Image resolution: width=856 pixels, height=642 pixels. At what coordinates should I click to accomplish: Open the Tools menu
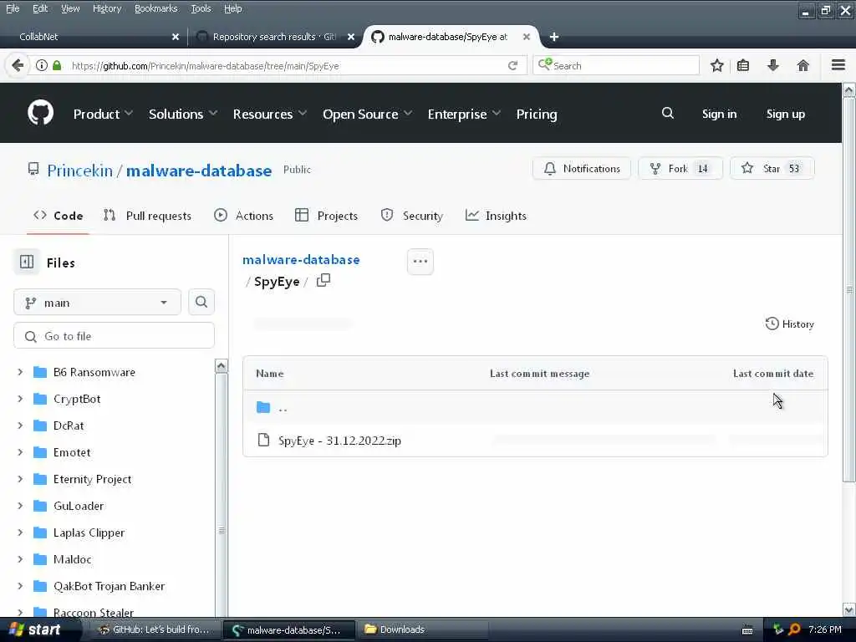pyautogui.click(x=201, y=8)
